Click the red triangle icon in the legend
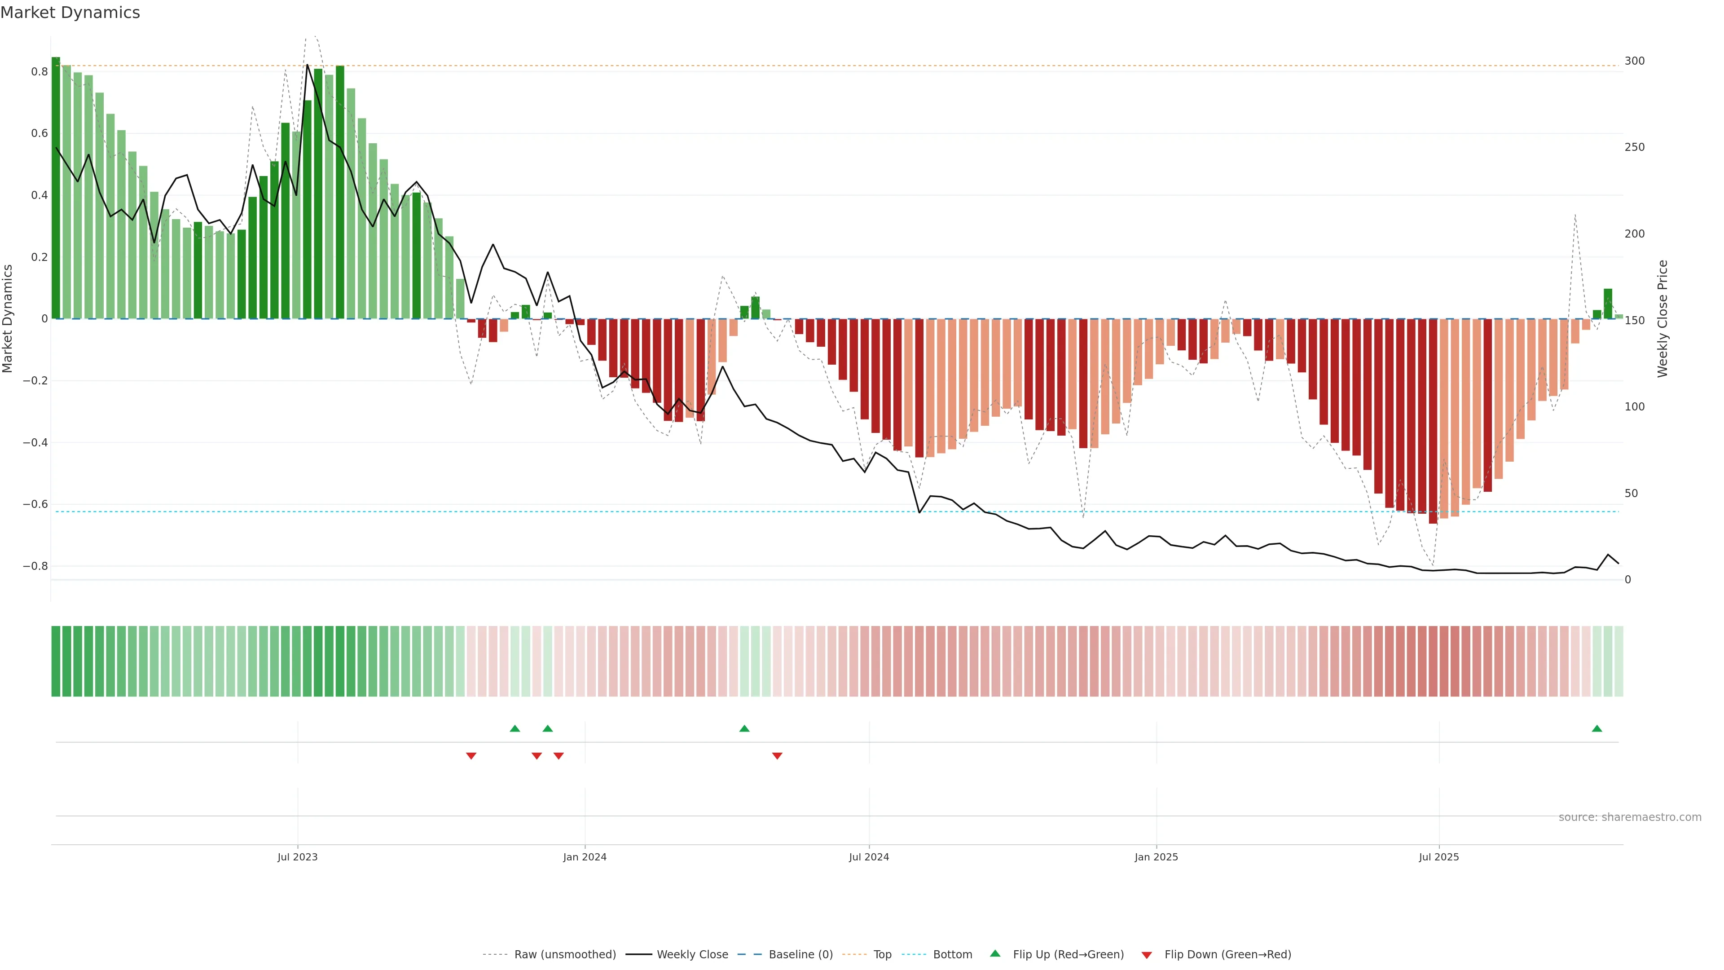This screenshot has height=970, width=1724. tap(1147, 955)
